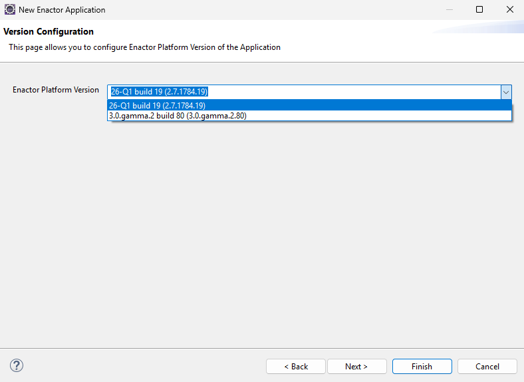This screenshot has height=382, width=524.
Task: Click the New Enactor Application title text
Action: point(62,10)
